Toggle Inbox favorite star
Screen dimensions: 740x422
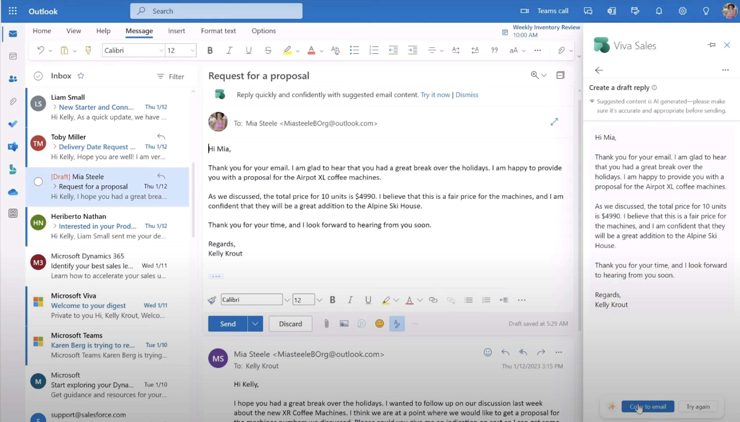(x=81, y=76)
